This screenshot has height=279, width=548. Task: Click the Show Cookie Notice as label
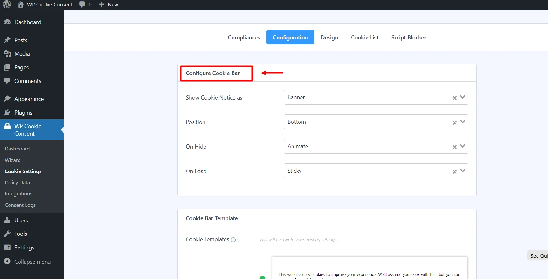click(x=214, y=98)
